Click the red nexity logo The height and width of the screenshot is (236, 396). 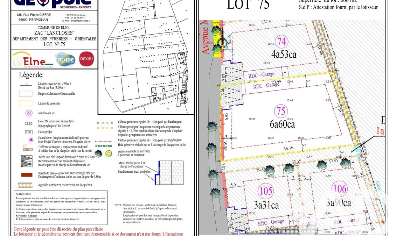point(86,59)
